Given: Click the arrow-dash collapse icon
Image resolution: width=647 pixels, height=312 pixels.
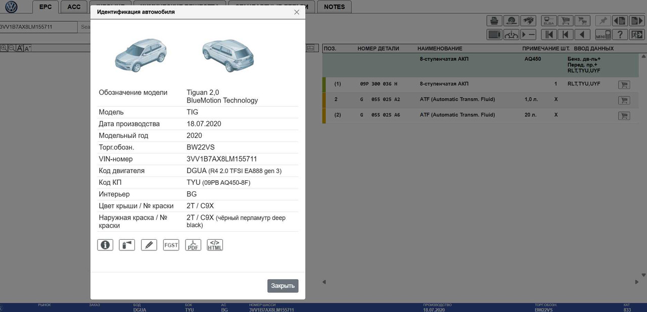Looking at the screenshot, I should [529, 34].
